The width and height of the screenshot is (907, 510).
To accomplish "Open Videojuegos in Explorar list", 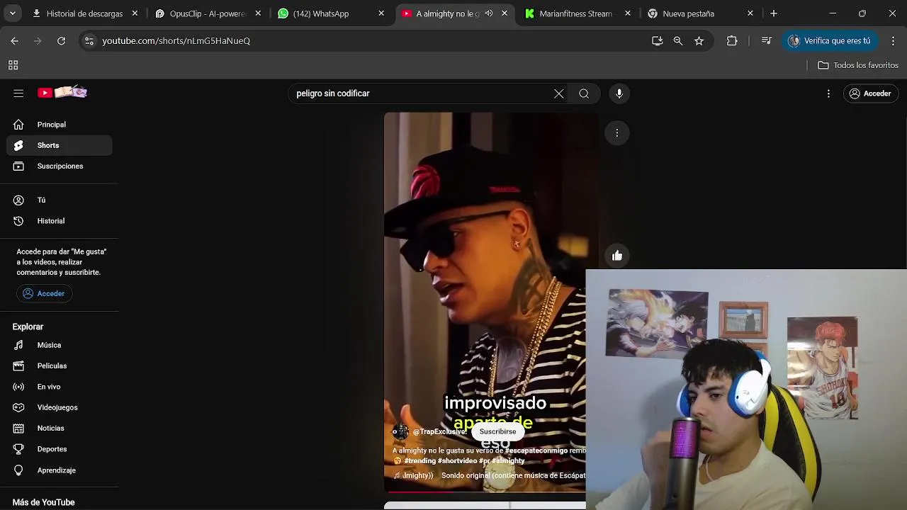I will pyautogui.click(x=60, y=407).
